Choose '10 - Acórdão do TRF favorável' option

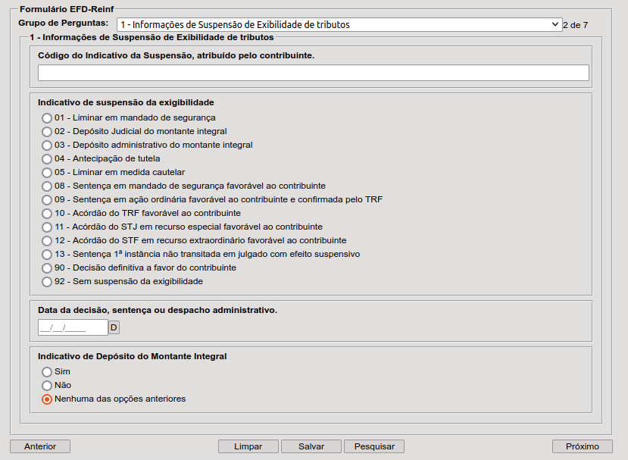point(47,214)
